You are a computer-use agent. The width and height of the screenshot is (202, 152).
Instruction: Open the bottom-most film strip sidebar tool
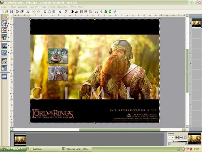[x=4, y=77]
